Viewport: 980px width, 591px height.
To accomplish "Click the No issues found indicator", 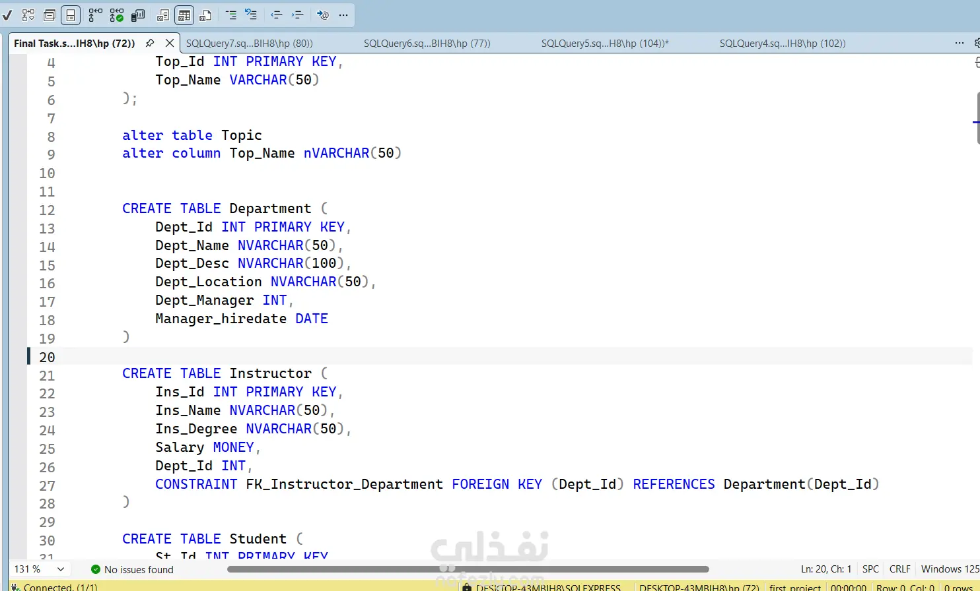I will [139, 569].
